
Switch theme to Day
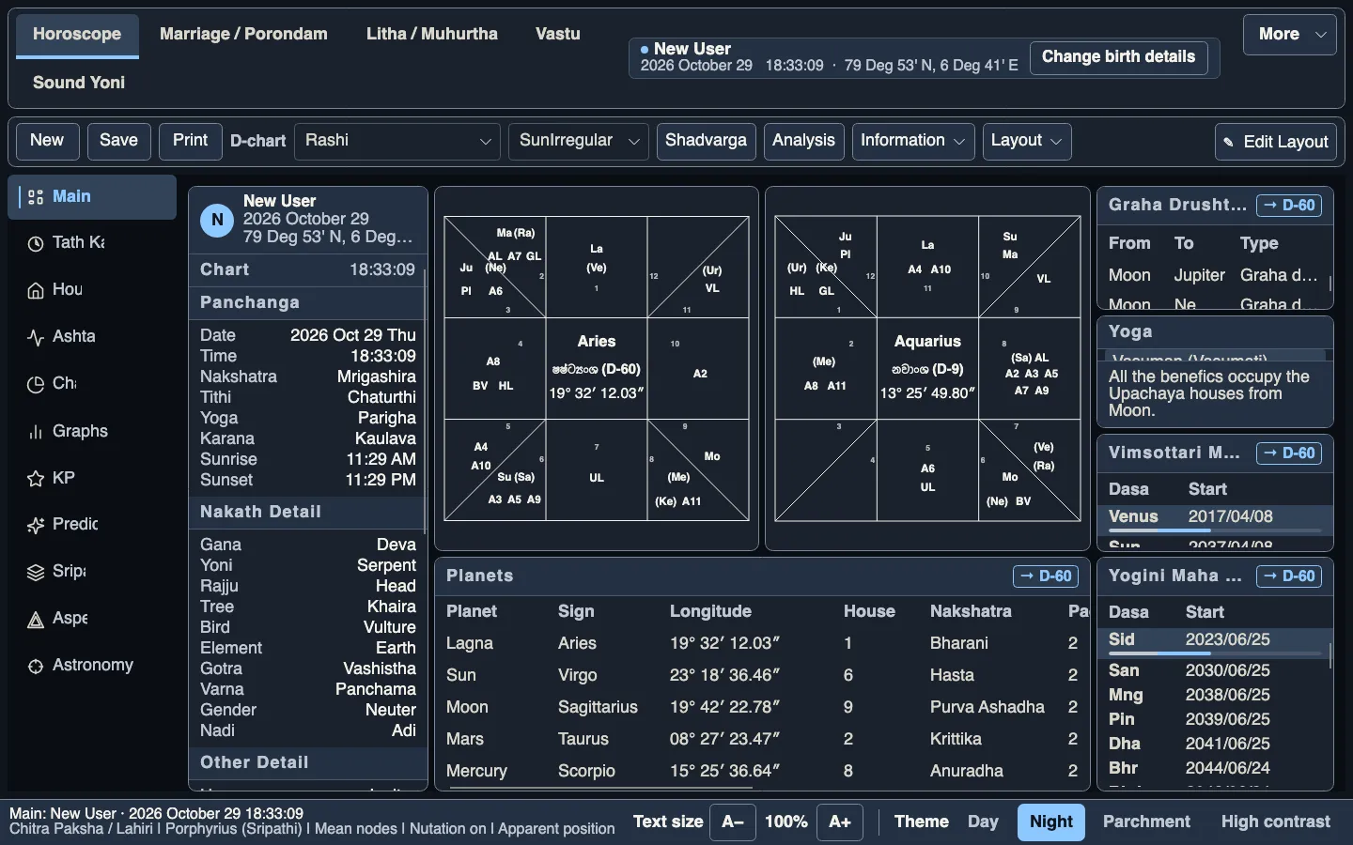[x=983, y=822]
